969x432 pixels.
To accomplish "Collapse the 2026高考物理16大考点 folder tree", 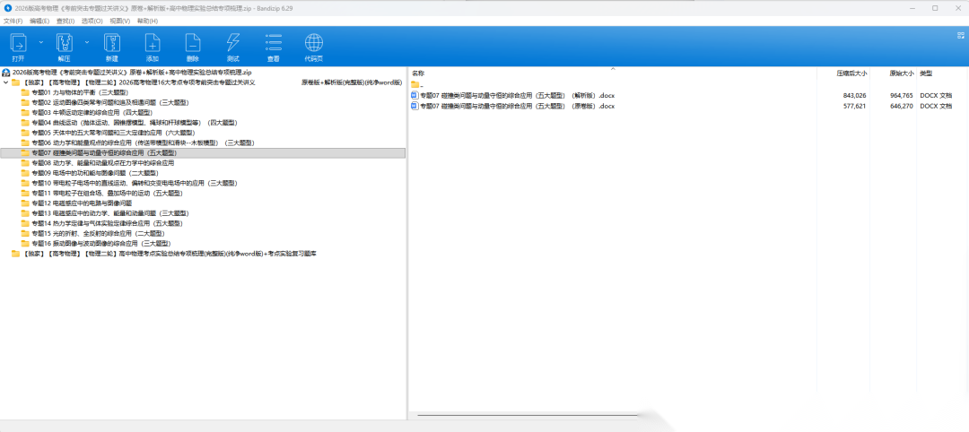I will point(6,82).
